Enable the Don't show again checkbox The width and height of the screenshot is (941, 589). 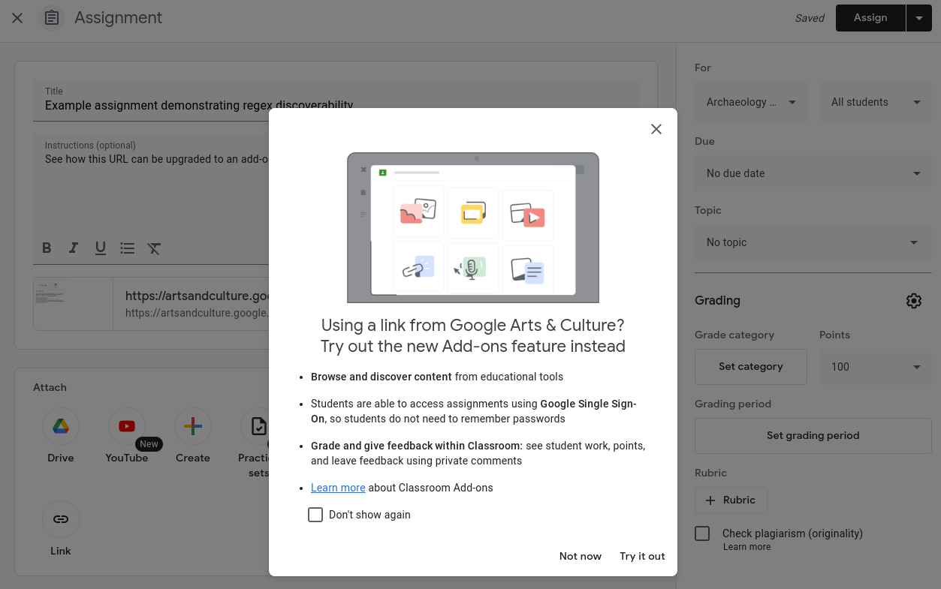pos(315,514)
